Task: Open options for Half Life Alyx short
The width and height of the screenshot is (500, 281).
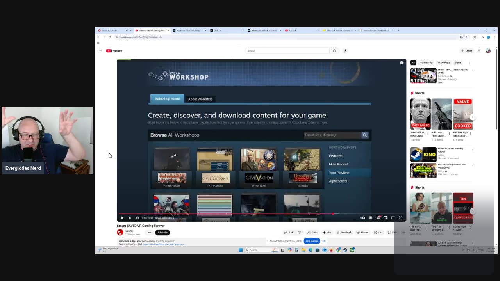Action: click(x=471, y=133)
